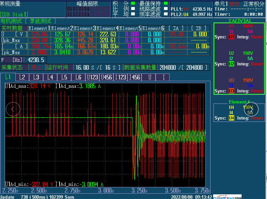Switch to the U123 waveform tab
267x199 pixels.
tap(92, 77)
